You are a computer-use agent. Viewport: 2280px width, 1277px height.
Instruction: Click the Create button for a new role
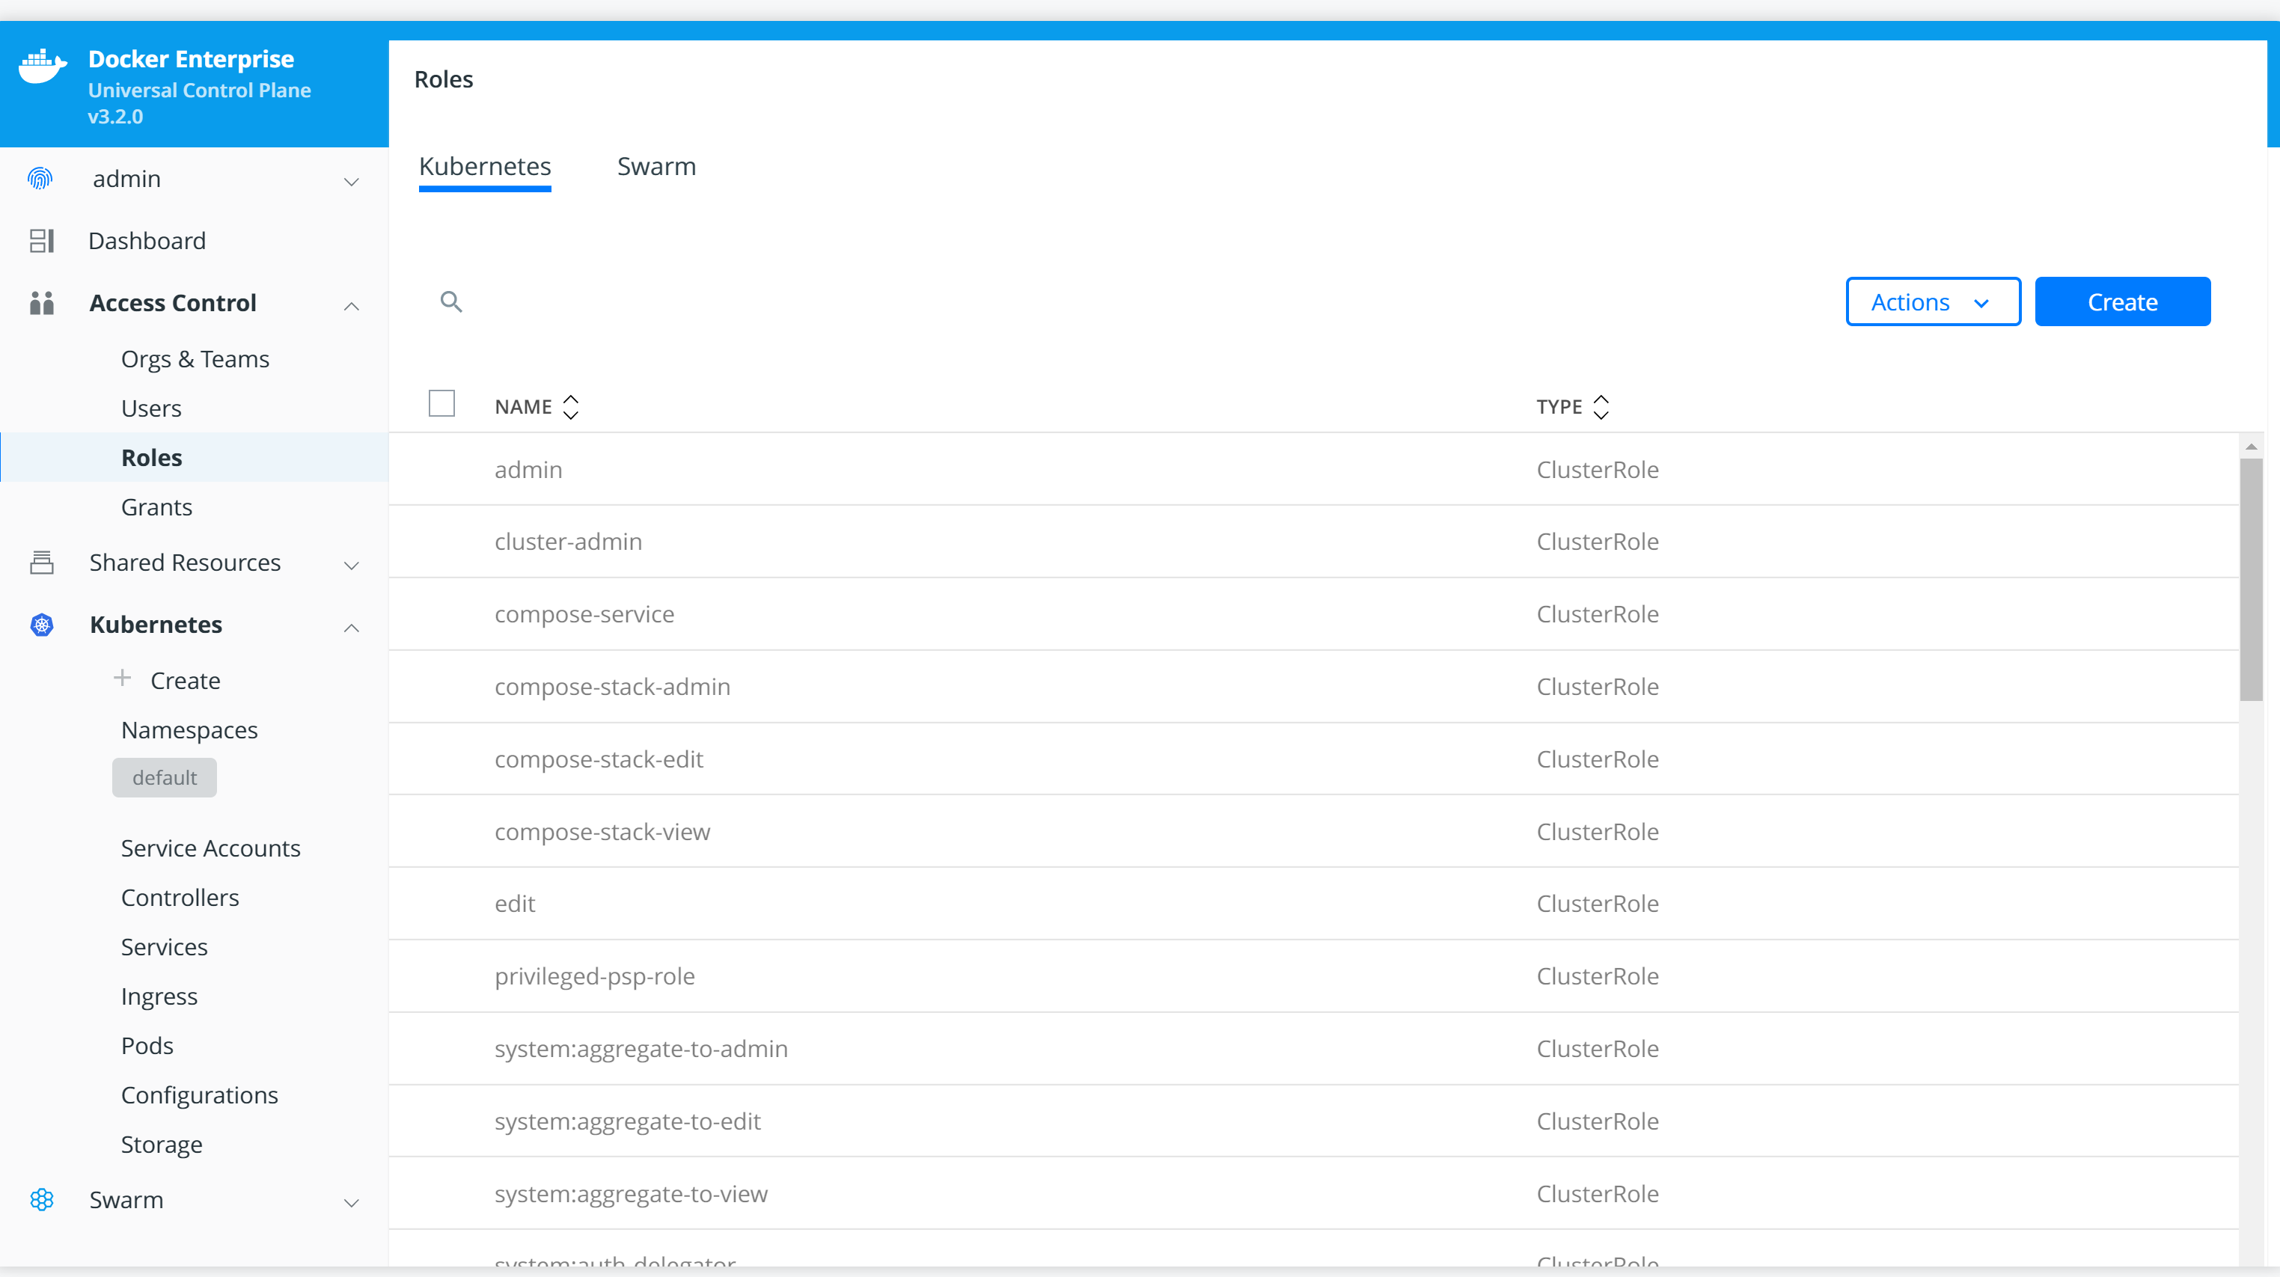(2122, 301)
